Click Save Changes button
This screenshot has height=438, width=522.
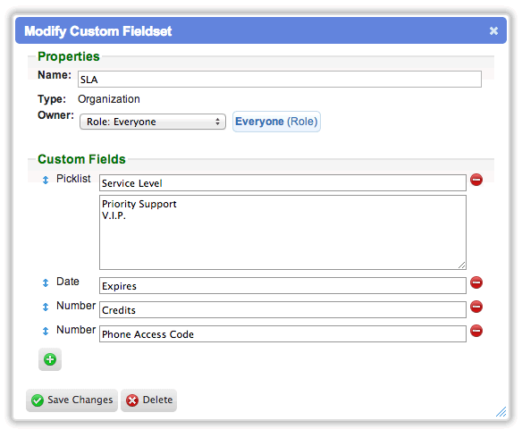pos(72,400)
